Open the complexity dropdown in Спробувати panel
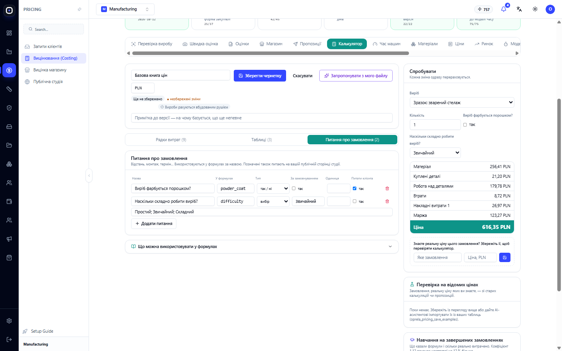Screen dimensions: 562x351 coord(435,153)
